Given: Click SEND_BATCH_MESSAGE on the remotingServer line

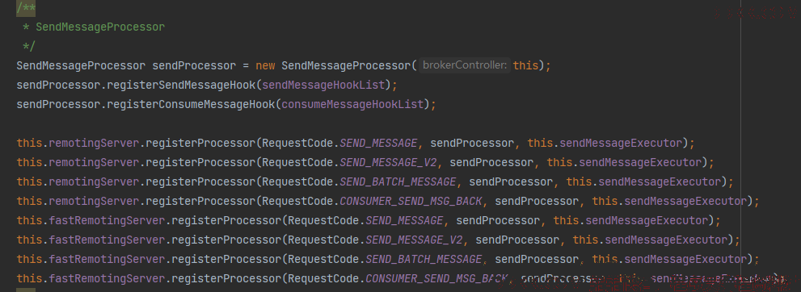Looking at the screenshot, I should click(398, 182).
